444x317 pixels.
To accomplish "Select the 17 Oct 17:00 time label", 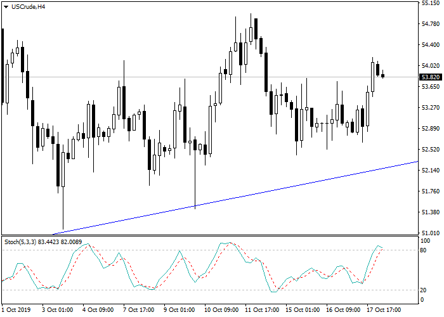I will 383,310.
